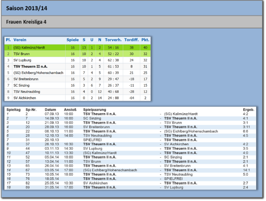Click the 'Datum' column header

point(51,110)
